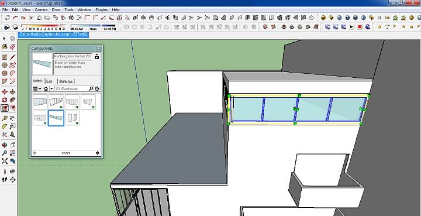Open the Tools menu

click(69, 10)
